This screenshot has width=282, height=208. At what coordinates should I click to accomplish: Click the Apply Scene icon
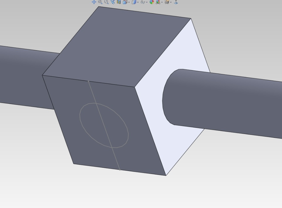point(158,2)
